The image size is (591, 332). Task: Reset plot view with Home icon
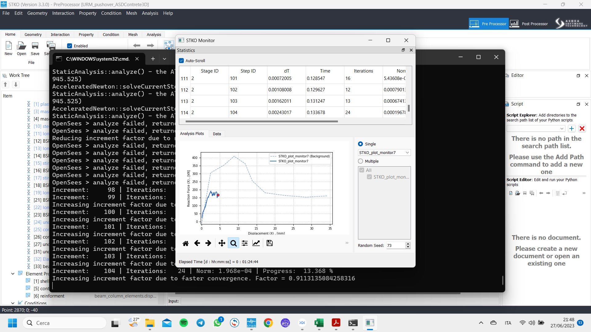point(186,243)
